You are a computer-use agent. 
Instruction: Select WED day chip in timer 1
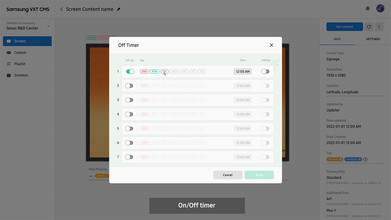coord(174,71)
